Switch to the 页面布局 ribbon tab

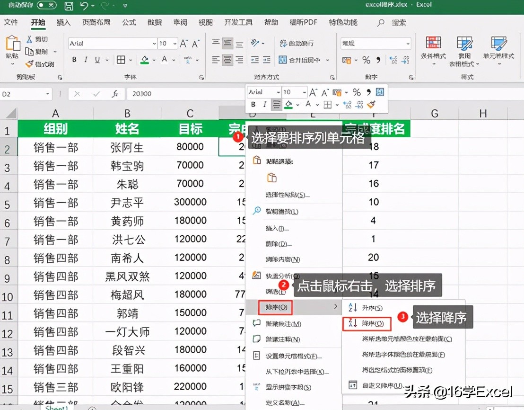click(x=96, y=22)
